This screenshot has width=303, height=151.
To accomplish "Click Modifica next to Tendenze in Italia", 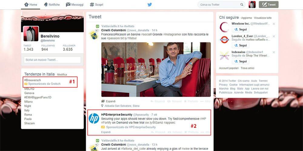I will pyautogui.click(x=62, y=75).
